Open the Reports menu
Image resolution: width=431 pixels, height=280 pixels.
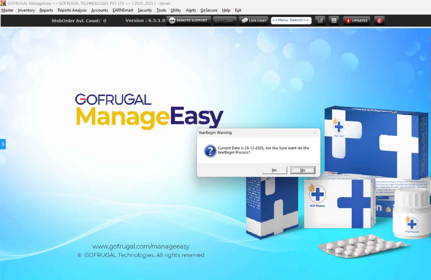(x=46, y=10)
